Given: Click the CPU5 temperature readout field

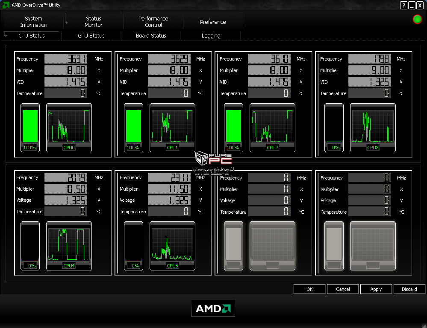Looking at the screenshot, I should [169, 212].
